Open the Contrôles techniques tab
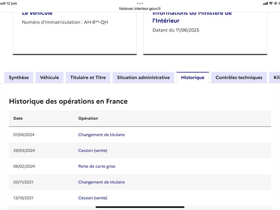Image resolution: width=280 pixels, height=210 pixels. (x=239, y=77)
